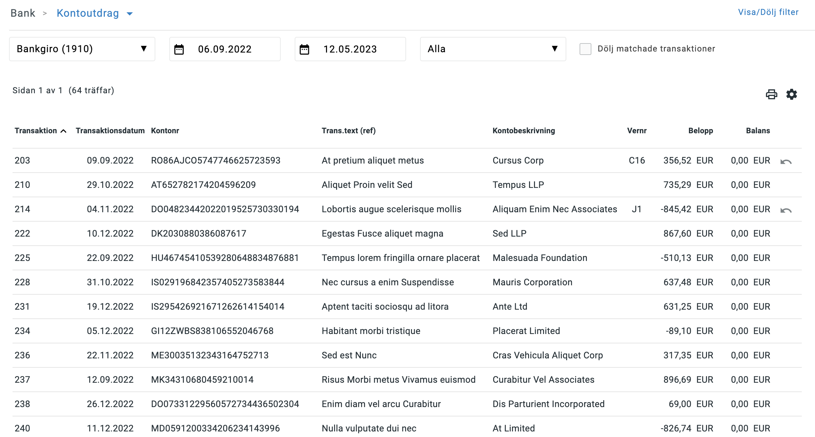Image resolution: width=815 pixels, height=437 pixels.
Task: Click Risus Morbi metus Vivamus euismod
Action: pos(398,380)
